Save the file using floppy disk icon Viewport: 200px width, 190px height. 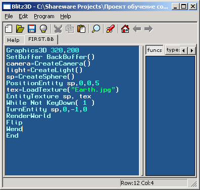[x=32, y=29]
